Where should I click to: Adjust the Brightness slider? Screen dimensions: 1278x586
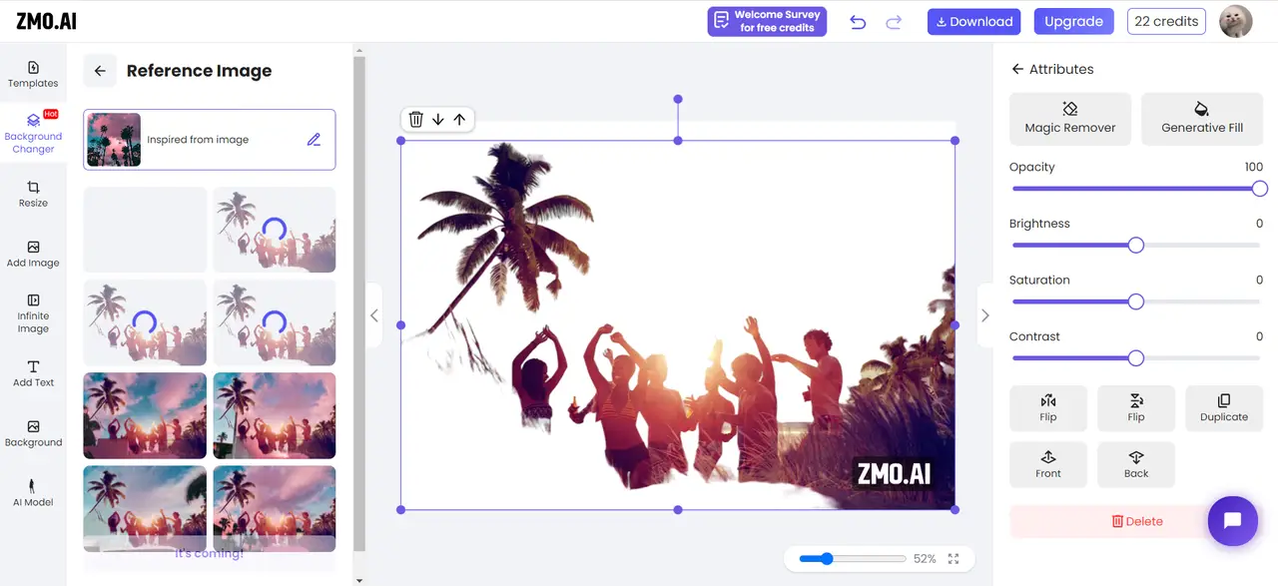1136,246
